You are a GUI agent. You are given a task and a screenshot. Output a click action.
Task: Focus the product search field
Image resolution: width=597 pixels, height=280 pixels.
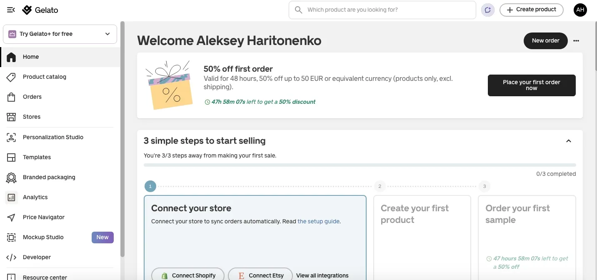coord(382,10)
